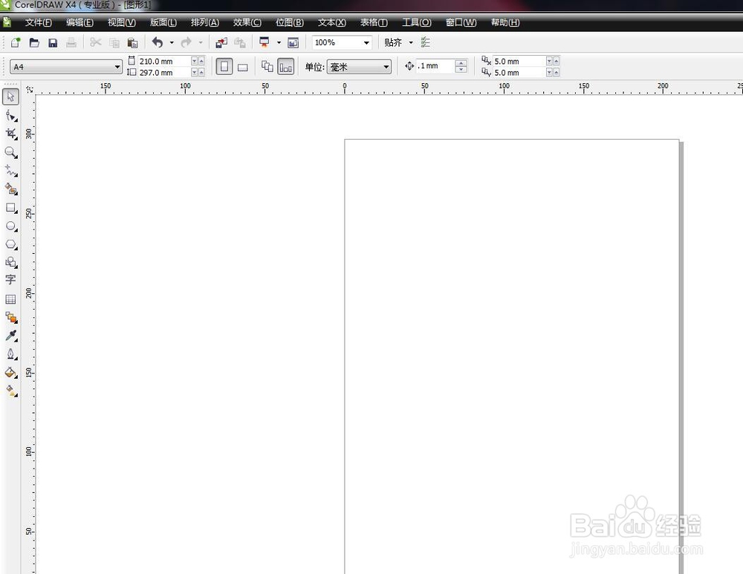The height and width of the screenshot is (574, 743).
Task: Click the nudge offset .1 mm field
Action: pos(435,66)
